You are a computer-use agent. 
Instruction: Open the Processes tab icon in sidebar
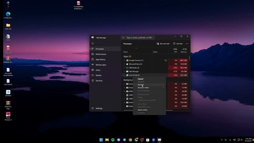(x=92, y=49)
